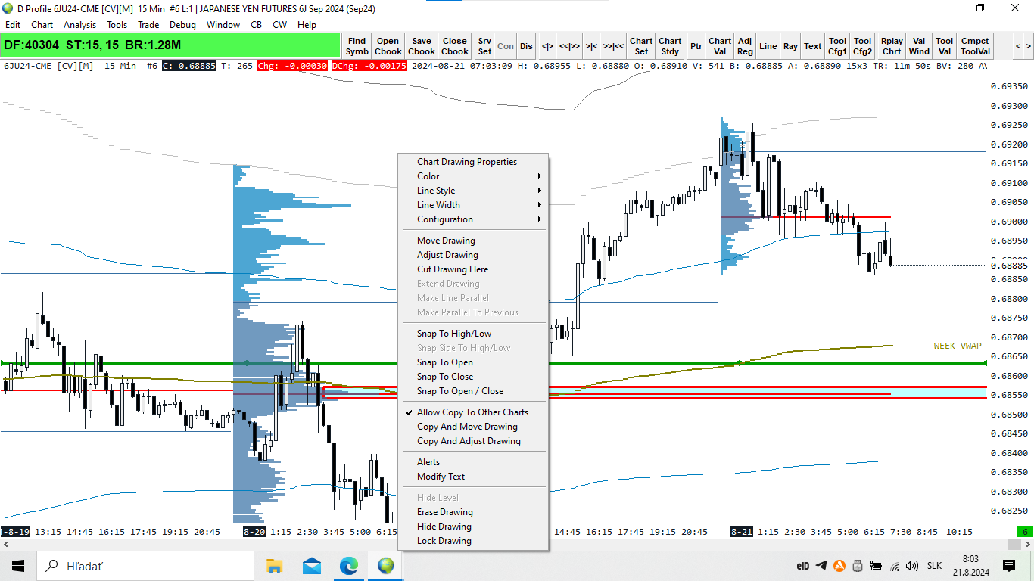Viewport: 1034px width, 581px height.
Task: Select Modify Text in context menu
Action: pos(473,477)
